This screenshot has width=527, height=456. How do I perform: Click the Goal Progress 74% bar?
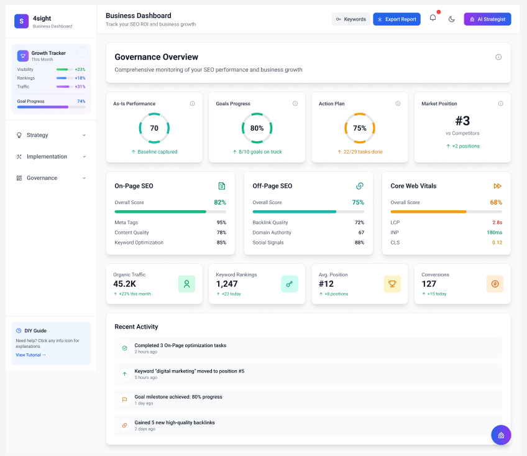[x=51, y=107]
